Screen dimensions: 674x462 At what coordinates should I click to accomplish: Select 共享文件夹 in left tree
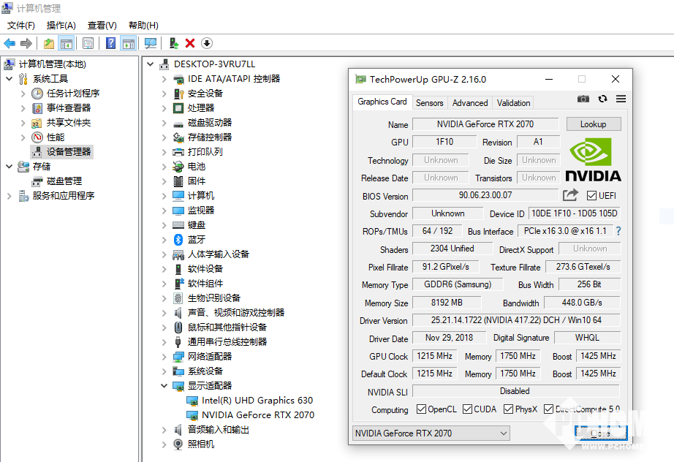[69, 123]
